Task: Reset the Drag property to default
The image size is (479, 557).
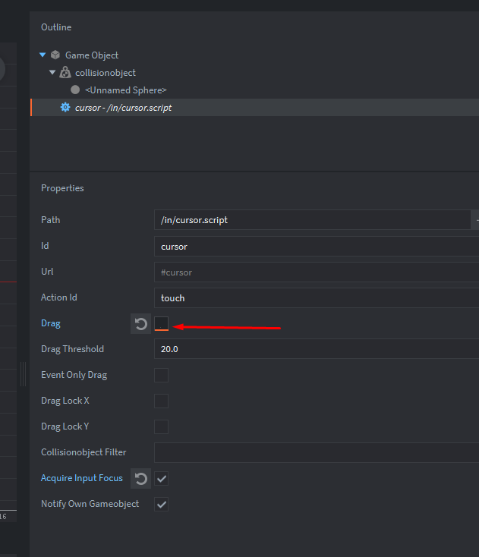Action: click(140, 324)
